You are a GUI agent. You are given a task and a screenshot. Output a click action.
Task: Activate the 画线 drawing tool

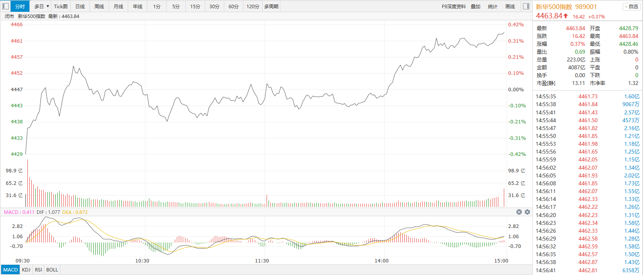tap(510, 6)
